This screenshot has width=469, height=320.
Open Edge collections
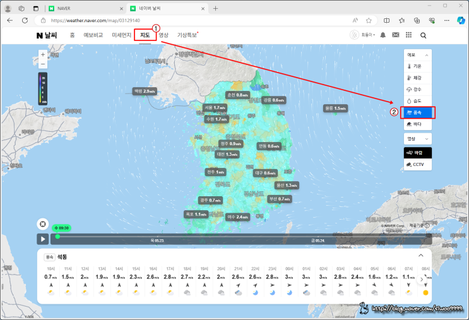tap(417, 20)
